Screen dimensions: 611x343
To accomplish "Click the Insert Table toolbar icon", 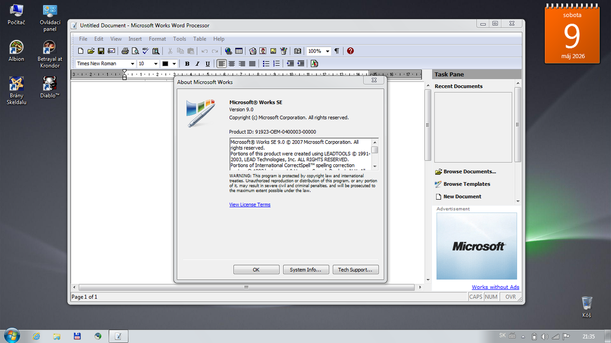I will (x=239, y=51).
